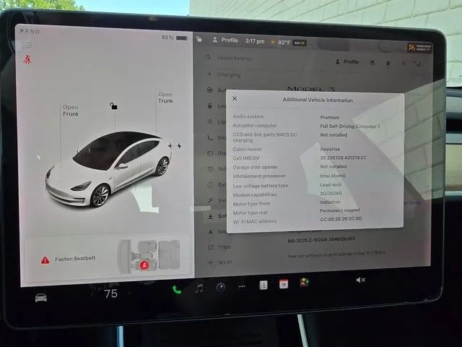Open Schedule settings via clock icon
This screenshot has width=462, height=347.
coord(210,169)
